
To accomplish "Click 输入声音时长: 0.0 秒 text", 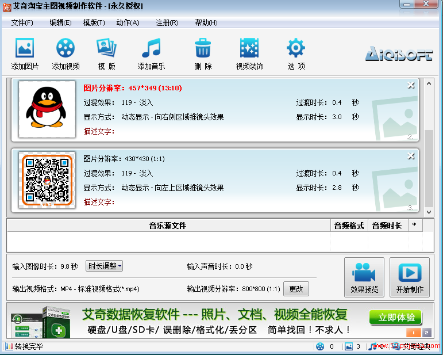I will click(219, 266).
